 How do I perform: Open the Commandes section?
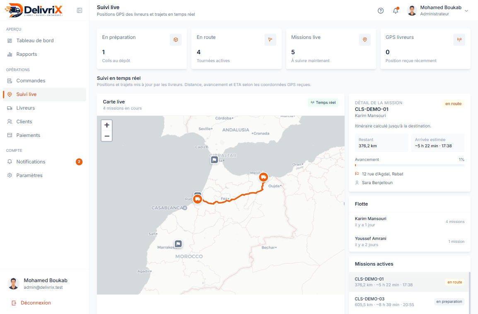44,81
